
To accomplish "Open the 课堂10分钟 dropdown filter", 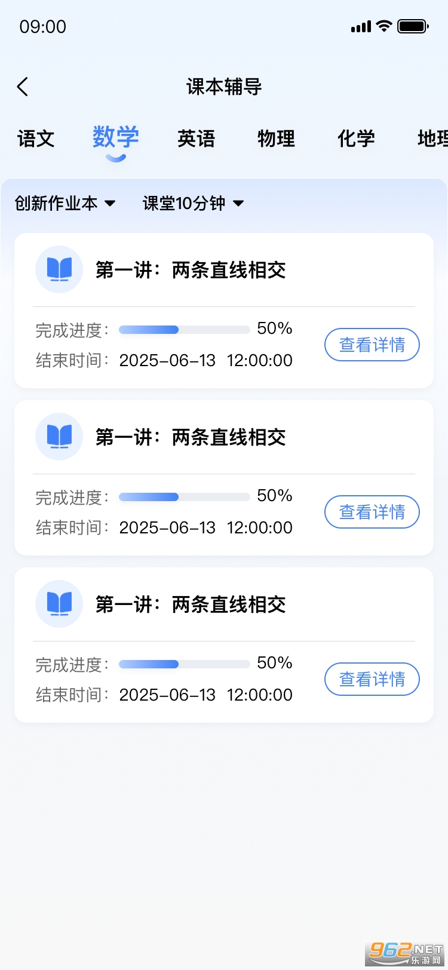I will click(x=194, y=204).
